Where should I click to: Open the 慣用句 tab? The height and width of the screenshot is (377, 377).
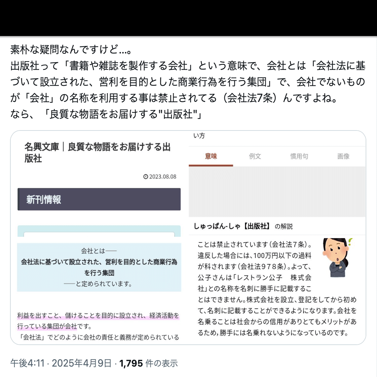point(299,156)
